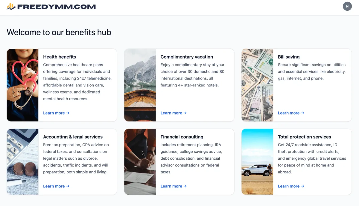
Task: Click Learn more under Bill saving
Action: [291, 113]
